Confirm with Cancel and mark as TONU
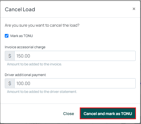This screenshot has width=141, height=124. 108,113
